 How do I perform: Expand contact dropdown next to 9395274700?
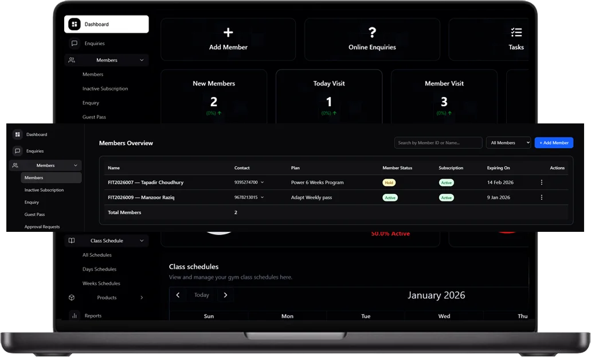263,183
